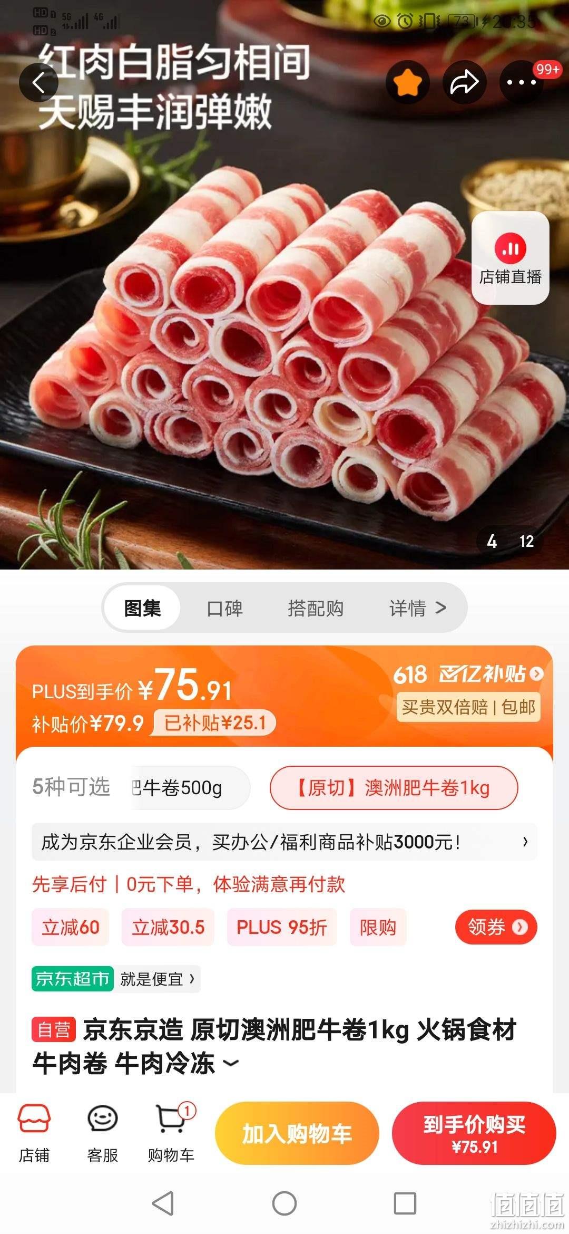Screen dimensions: 569x1234
Task: Open the share arrow icon
Action: pos(464,82)
